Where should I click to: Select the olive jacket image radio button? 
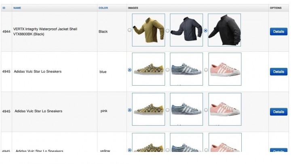pos(130,30)
